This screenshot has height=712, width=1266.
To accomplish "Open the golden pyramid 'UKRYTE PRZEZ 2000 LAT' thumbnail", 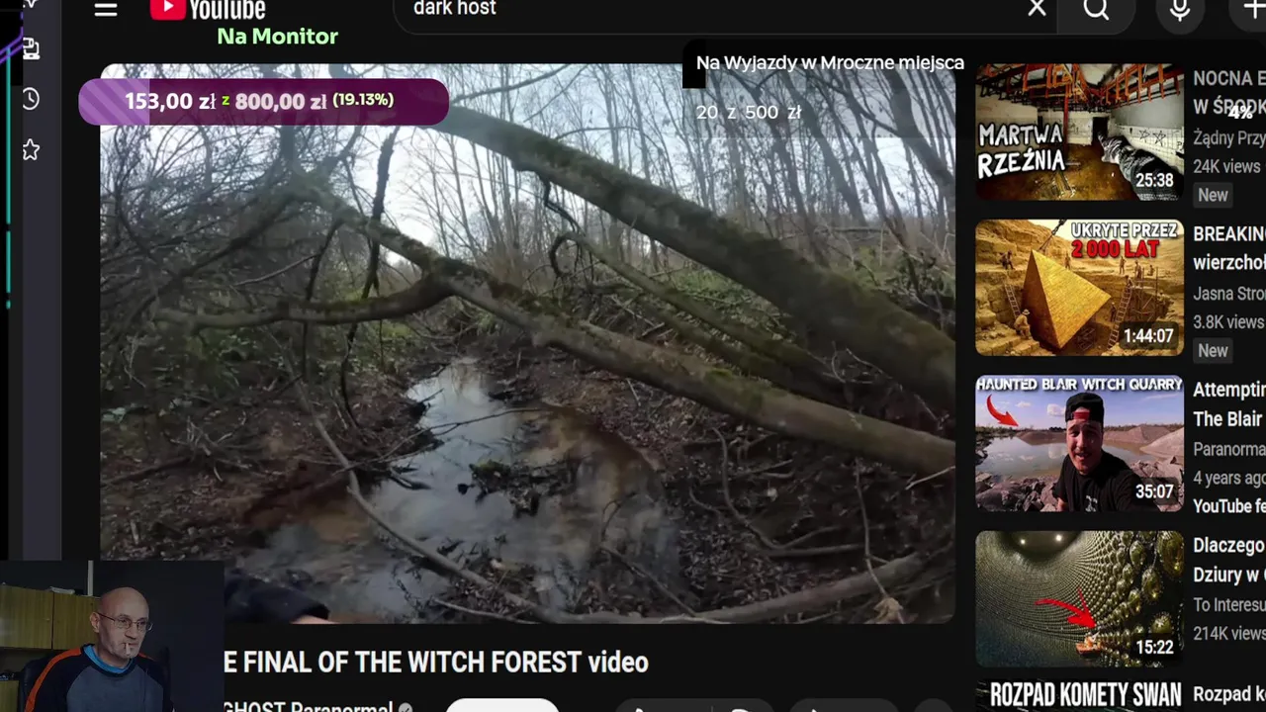I will tap(1079, 288).
